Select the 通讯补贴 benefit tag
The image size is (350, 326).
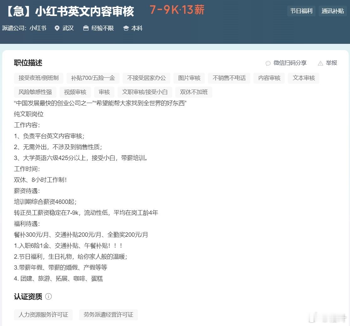point(333,11)
